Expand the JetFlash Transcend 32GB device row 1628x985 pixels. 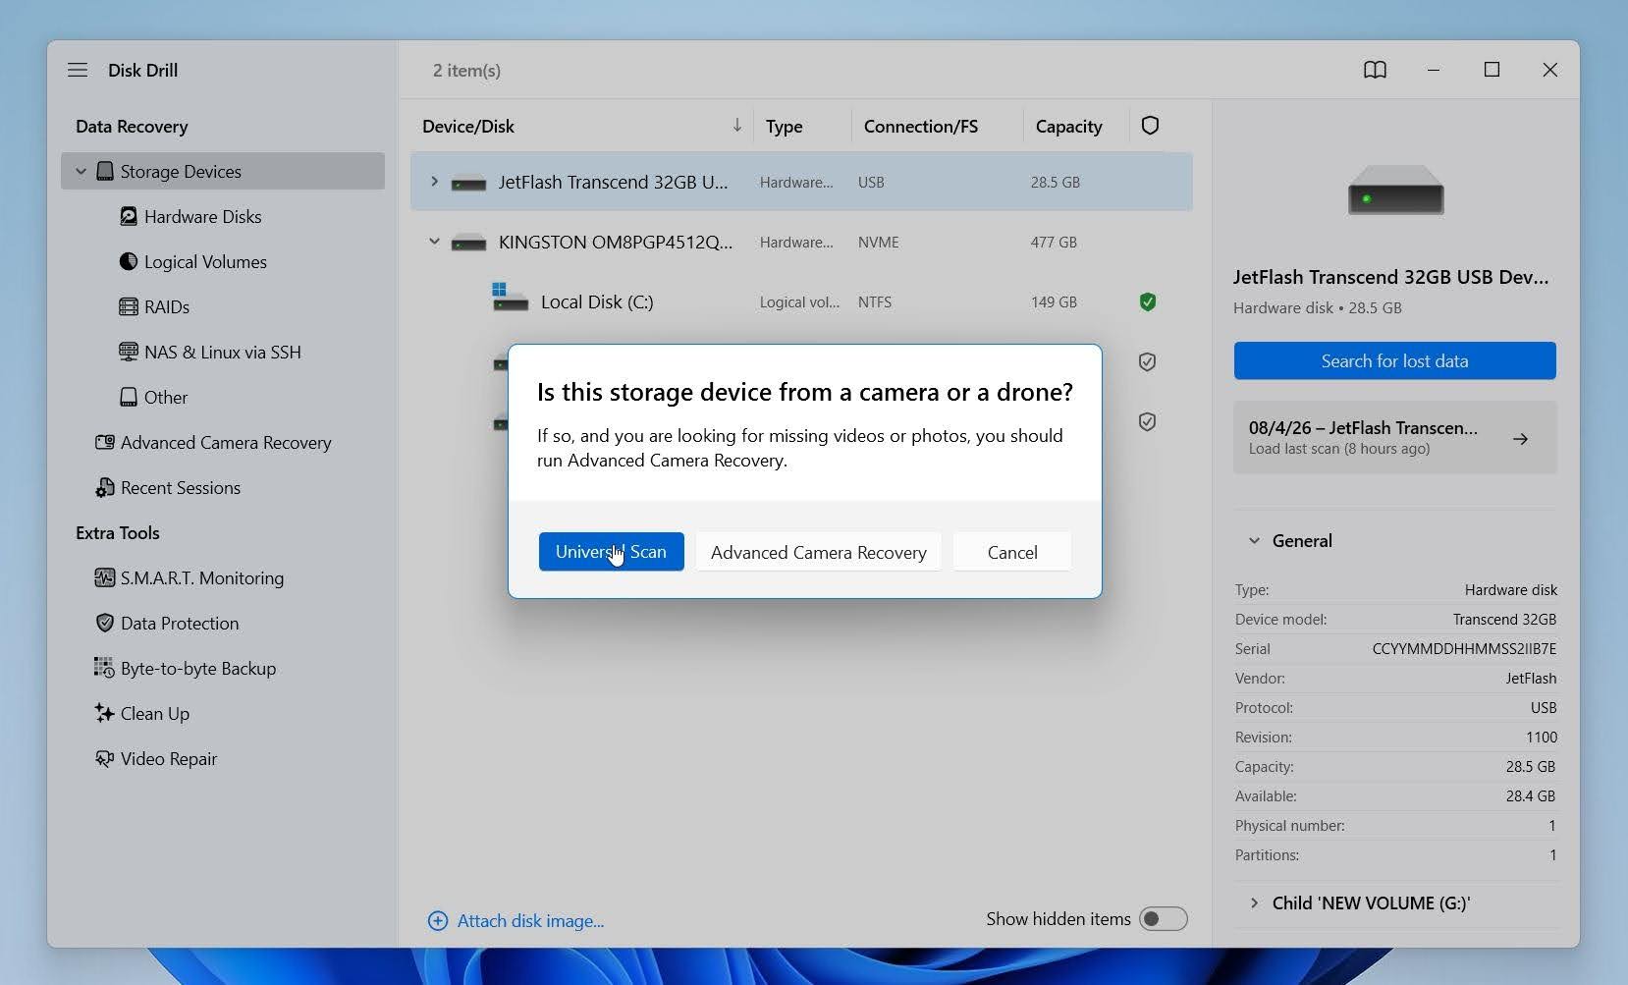pyautogui.click(x=434, y=182)
